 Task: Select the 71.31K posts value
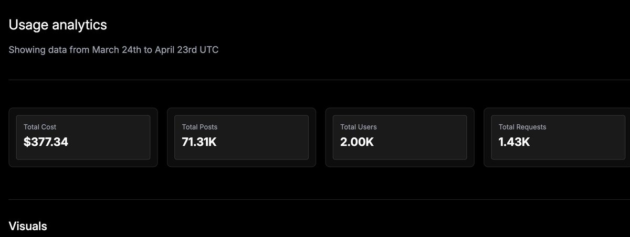199,142
